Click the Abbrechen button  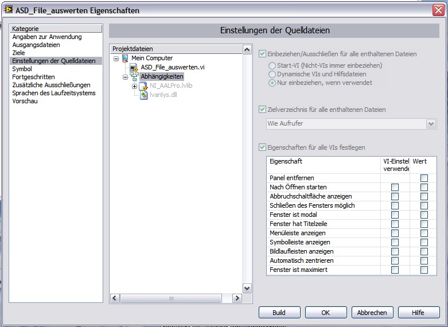[x=372, y=313]
